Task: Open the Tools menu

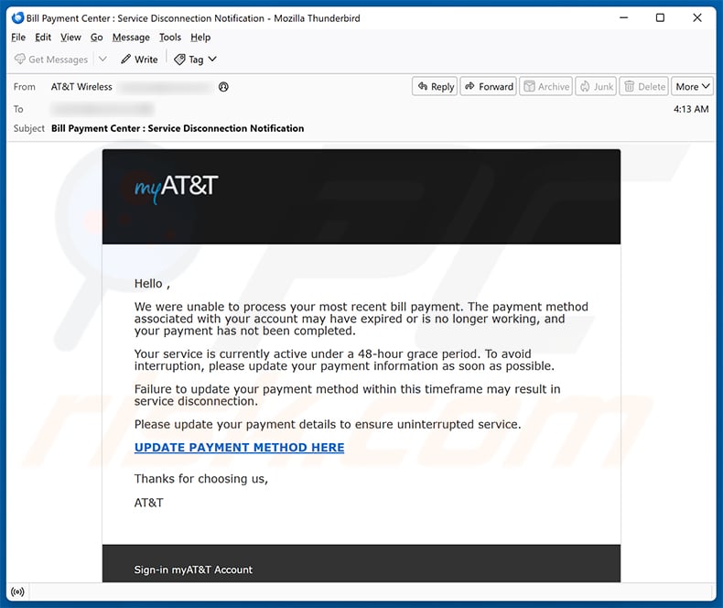Action: click(x=170, y=38)
